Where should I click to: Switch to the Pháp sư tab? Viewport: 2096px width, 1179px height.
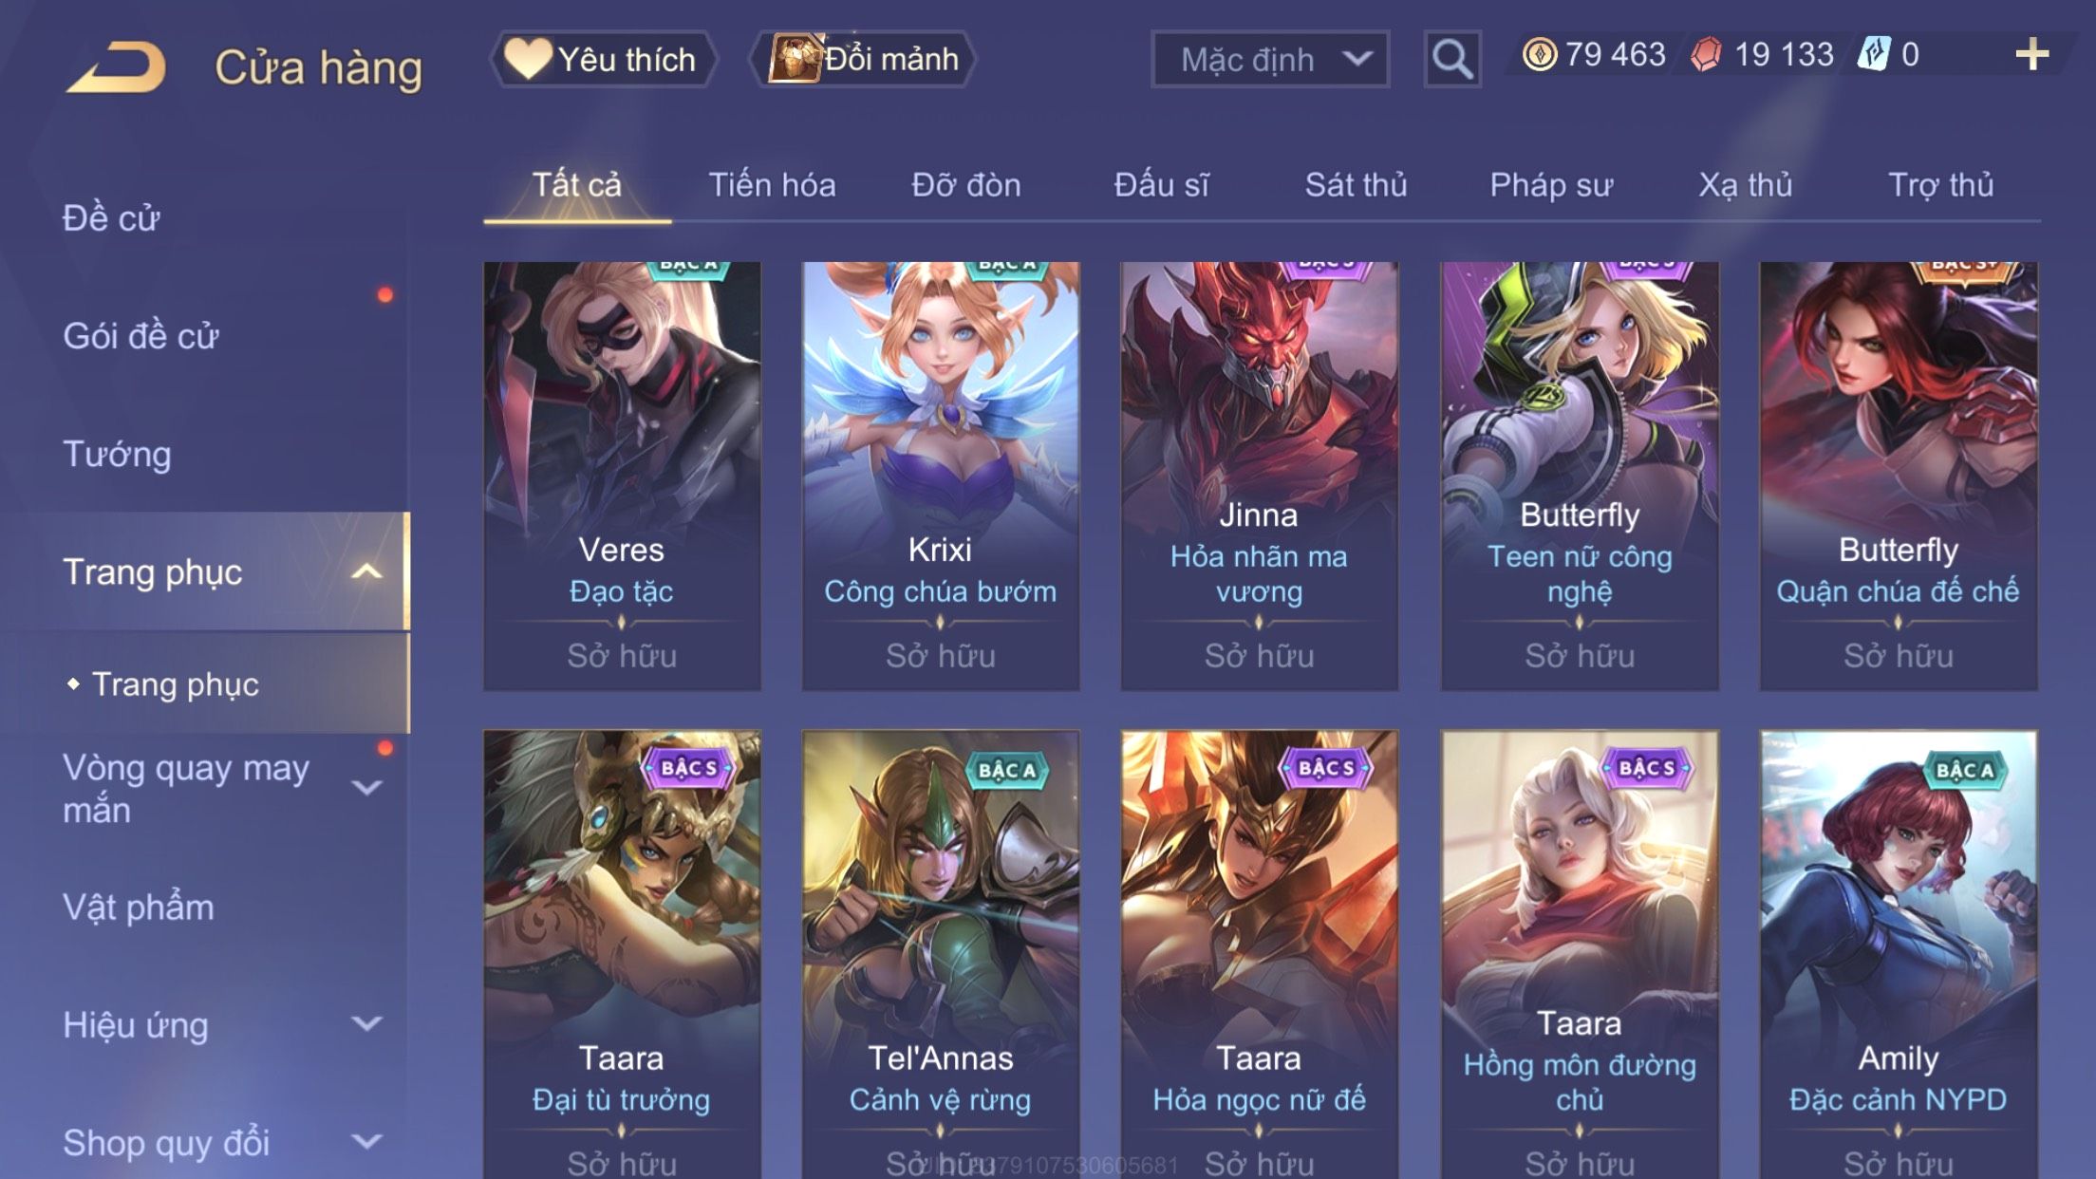(1551, 184)
